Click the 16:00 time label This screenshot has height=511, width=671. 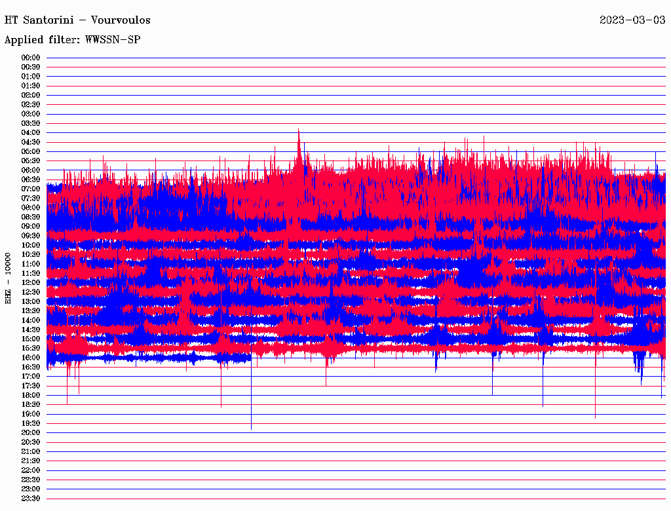coord(31,358)
